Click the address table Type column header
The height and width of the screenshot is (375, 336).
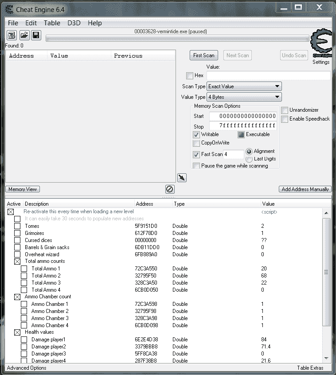point(216,204)
